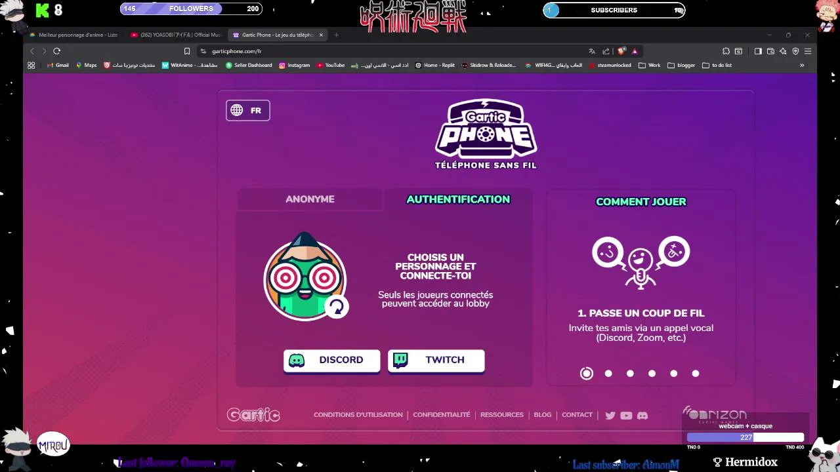Open the apps grid icon in bookmarks bar
840x472 pixels.
(31, 65)
